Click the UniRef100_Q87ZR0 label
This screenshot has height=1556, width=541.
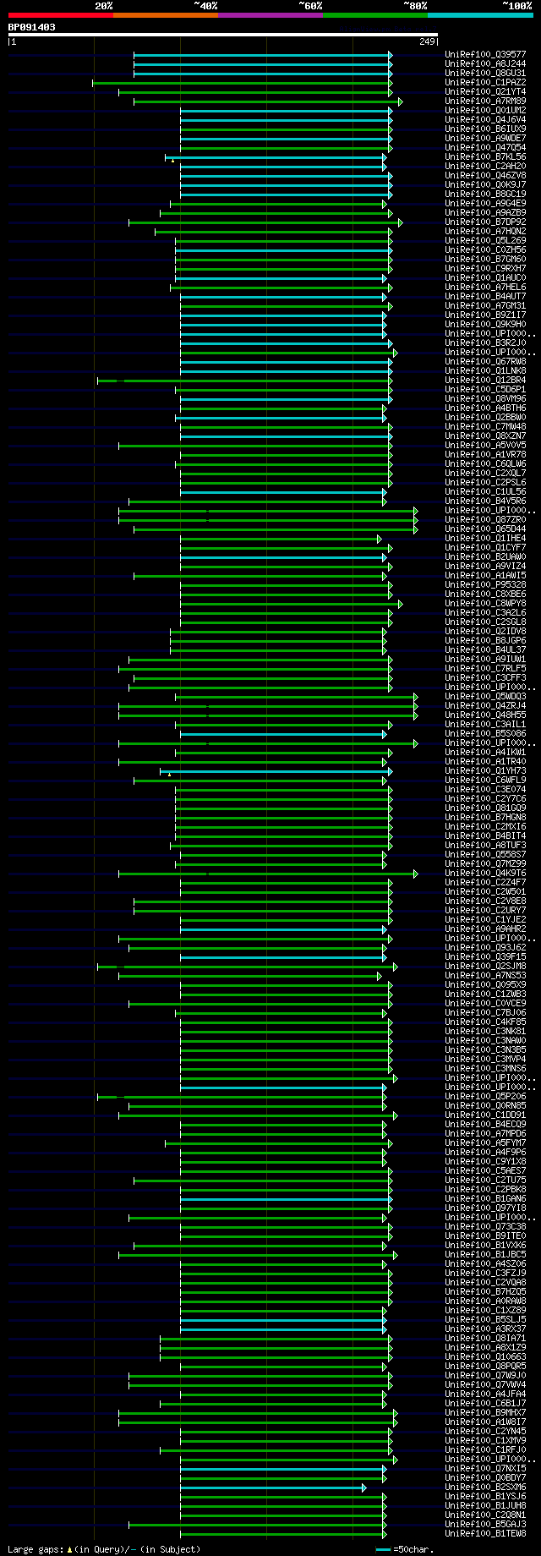[485, 519]
